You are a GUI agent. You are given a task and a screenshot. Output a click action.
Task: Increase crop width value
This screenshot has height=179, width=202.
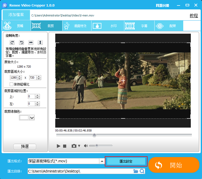(20, 76)
